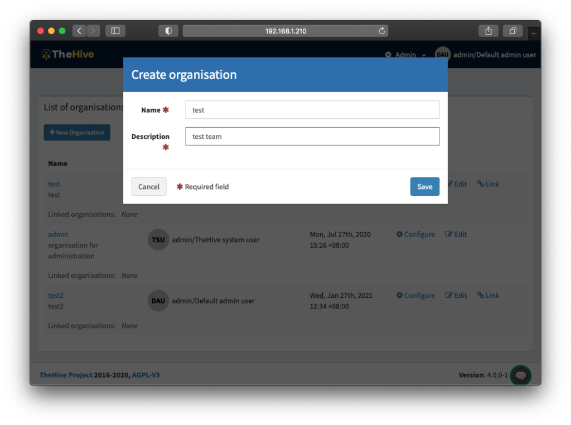Click the Name input field

(312, 110)
